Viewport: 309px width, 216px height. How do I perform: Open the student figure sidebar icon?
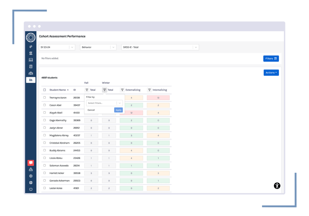(31, 53)
